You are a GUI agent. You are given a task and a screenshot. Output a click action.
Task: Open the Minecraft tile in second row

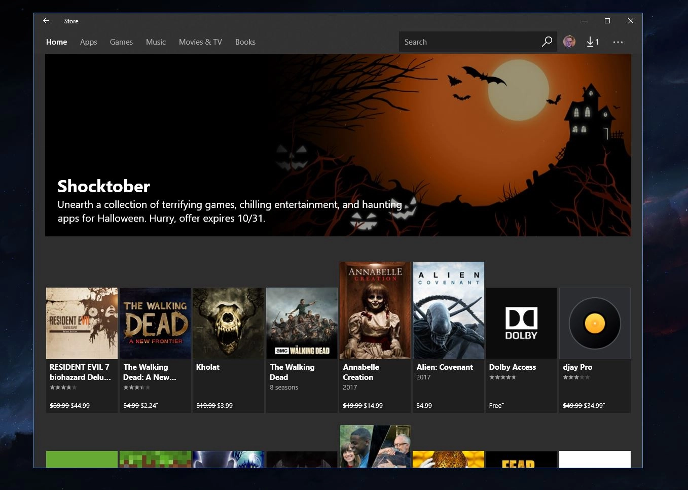pos(155,459)
